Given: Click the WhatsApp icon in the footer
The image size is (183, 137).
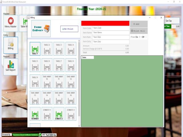Looking at the screenshot, I should coord(40,135).
